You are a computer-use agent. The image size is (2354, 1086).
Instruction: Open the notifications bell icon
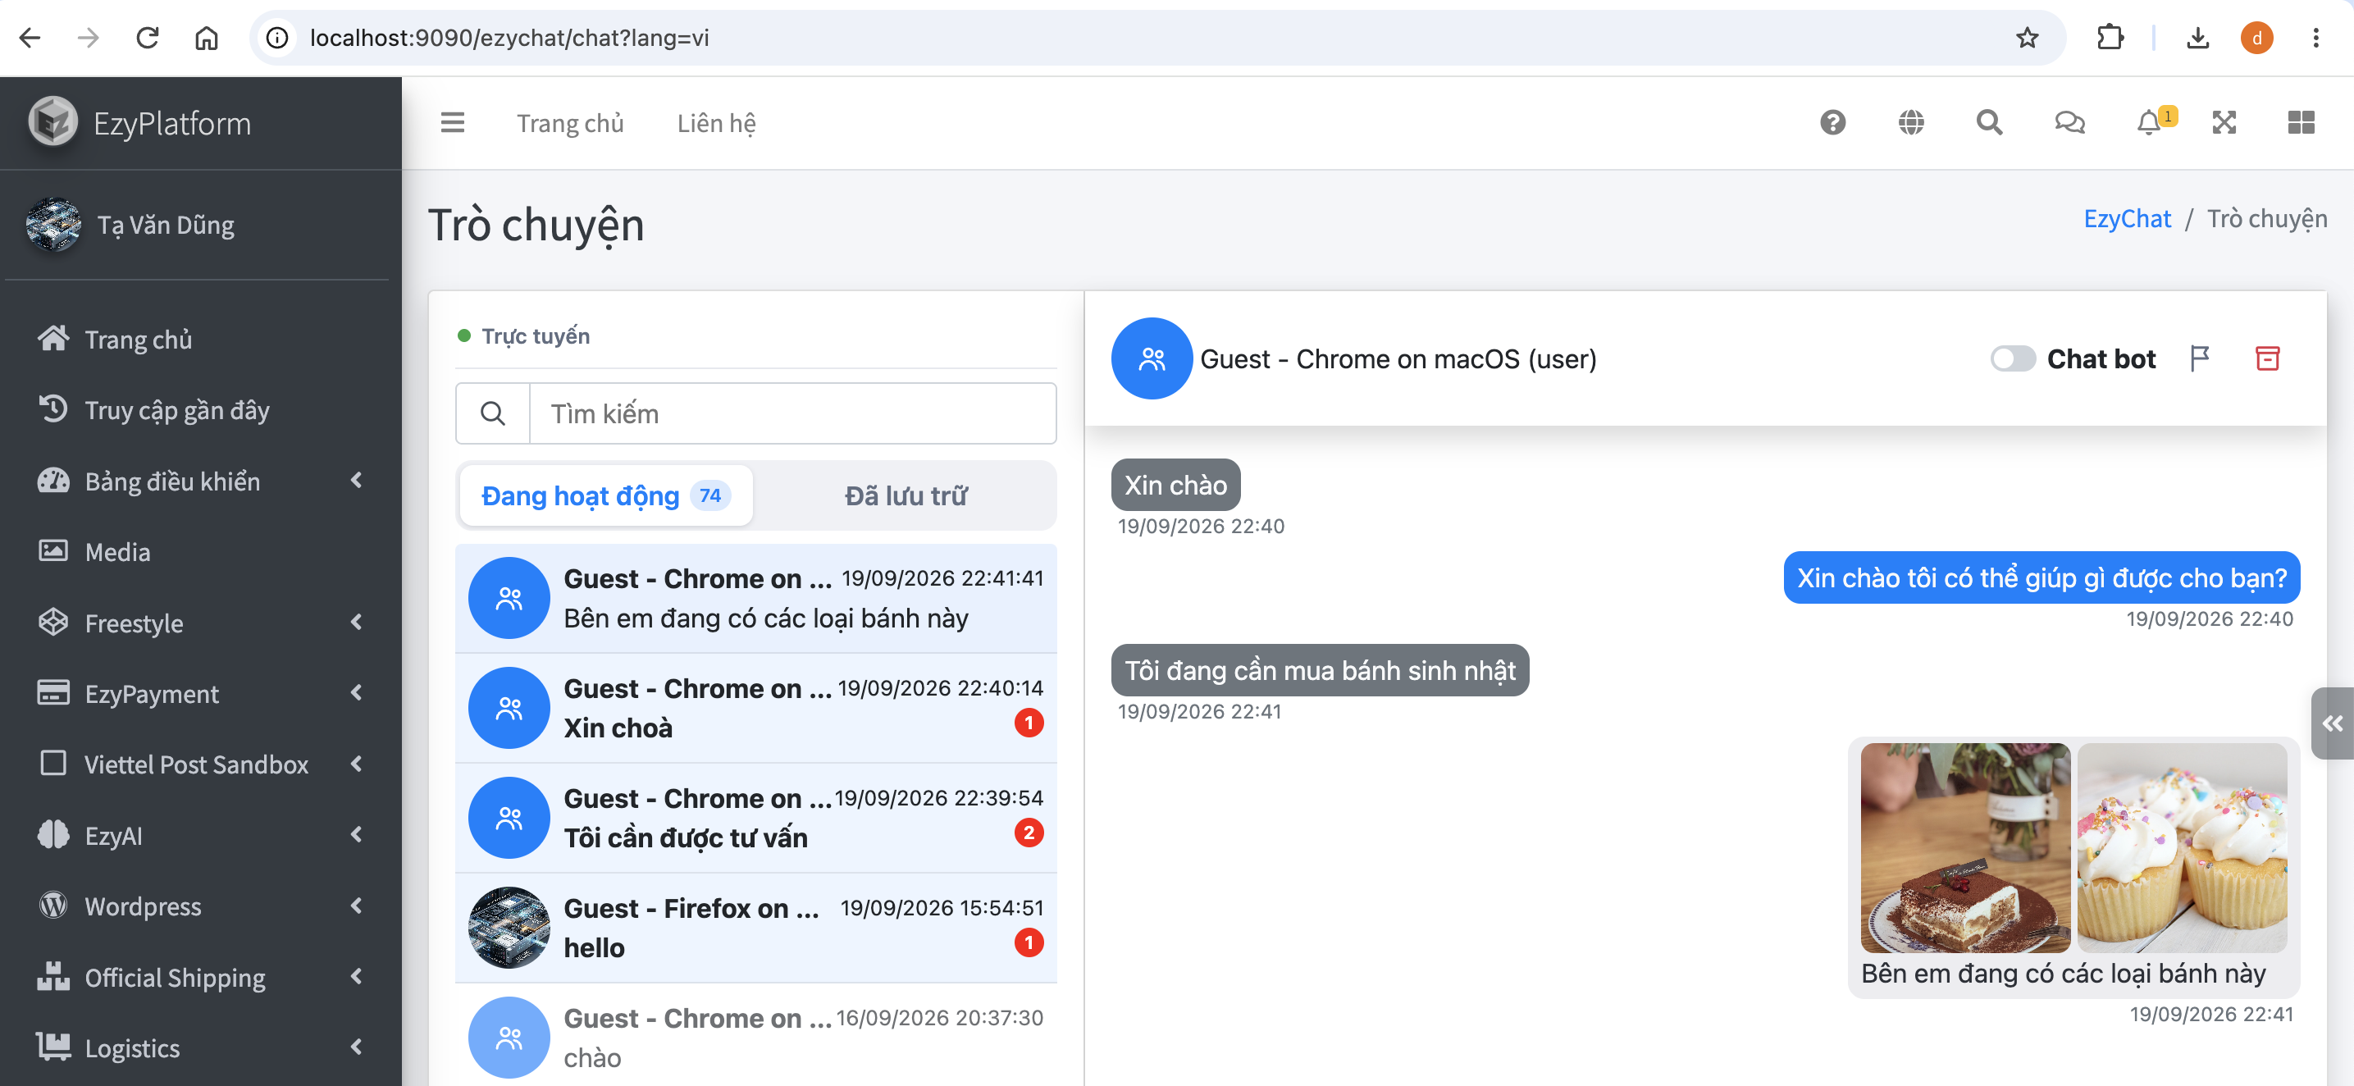(2148, 122)
